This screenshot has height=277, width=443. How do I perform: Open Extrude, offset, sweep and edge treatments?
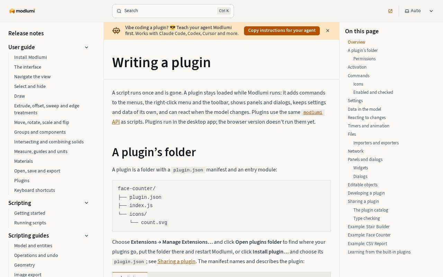(47, 109)
